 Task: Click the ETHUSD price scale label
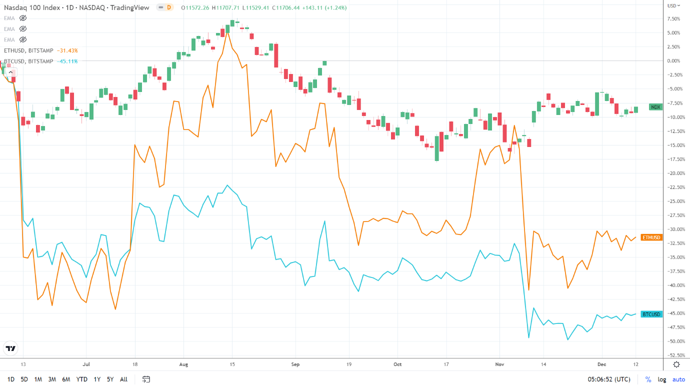pyautogui.click(x=651, y=237)
